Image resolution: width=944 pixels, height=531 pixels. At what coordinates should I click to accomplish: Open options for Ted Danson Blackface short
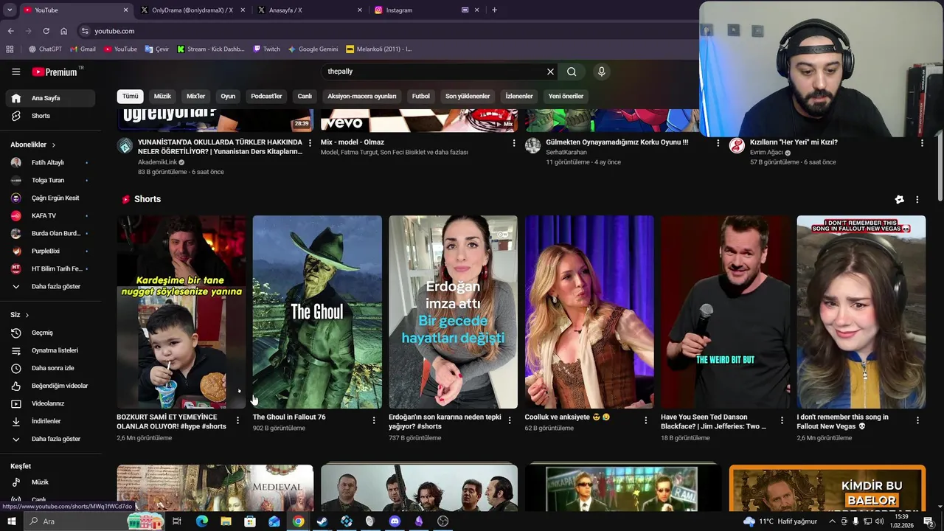(782, 420)
